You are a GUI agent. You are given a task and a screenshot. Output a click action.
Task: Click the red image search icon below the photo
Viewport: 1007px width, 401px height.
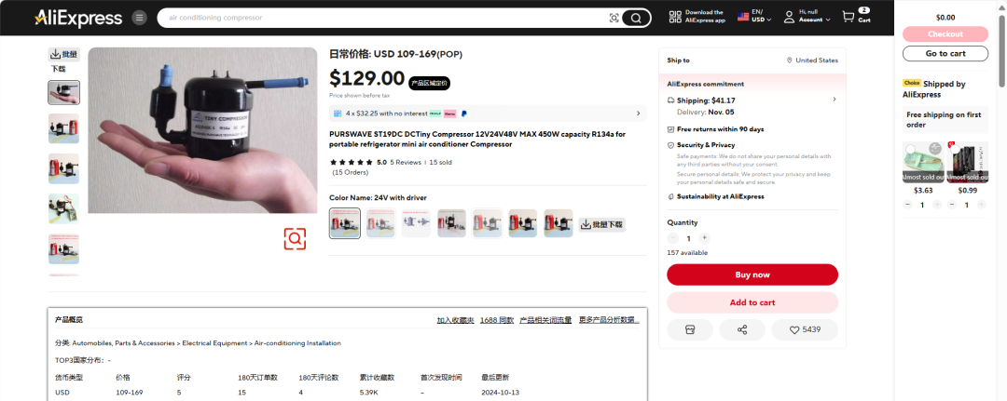coord(295,239)
